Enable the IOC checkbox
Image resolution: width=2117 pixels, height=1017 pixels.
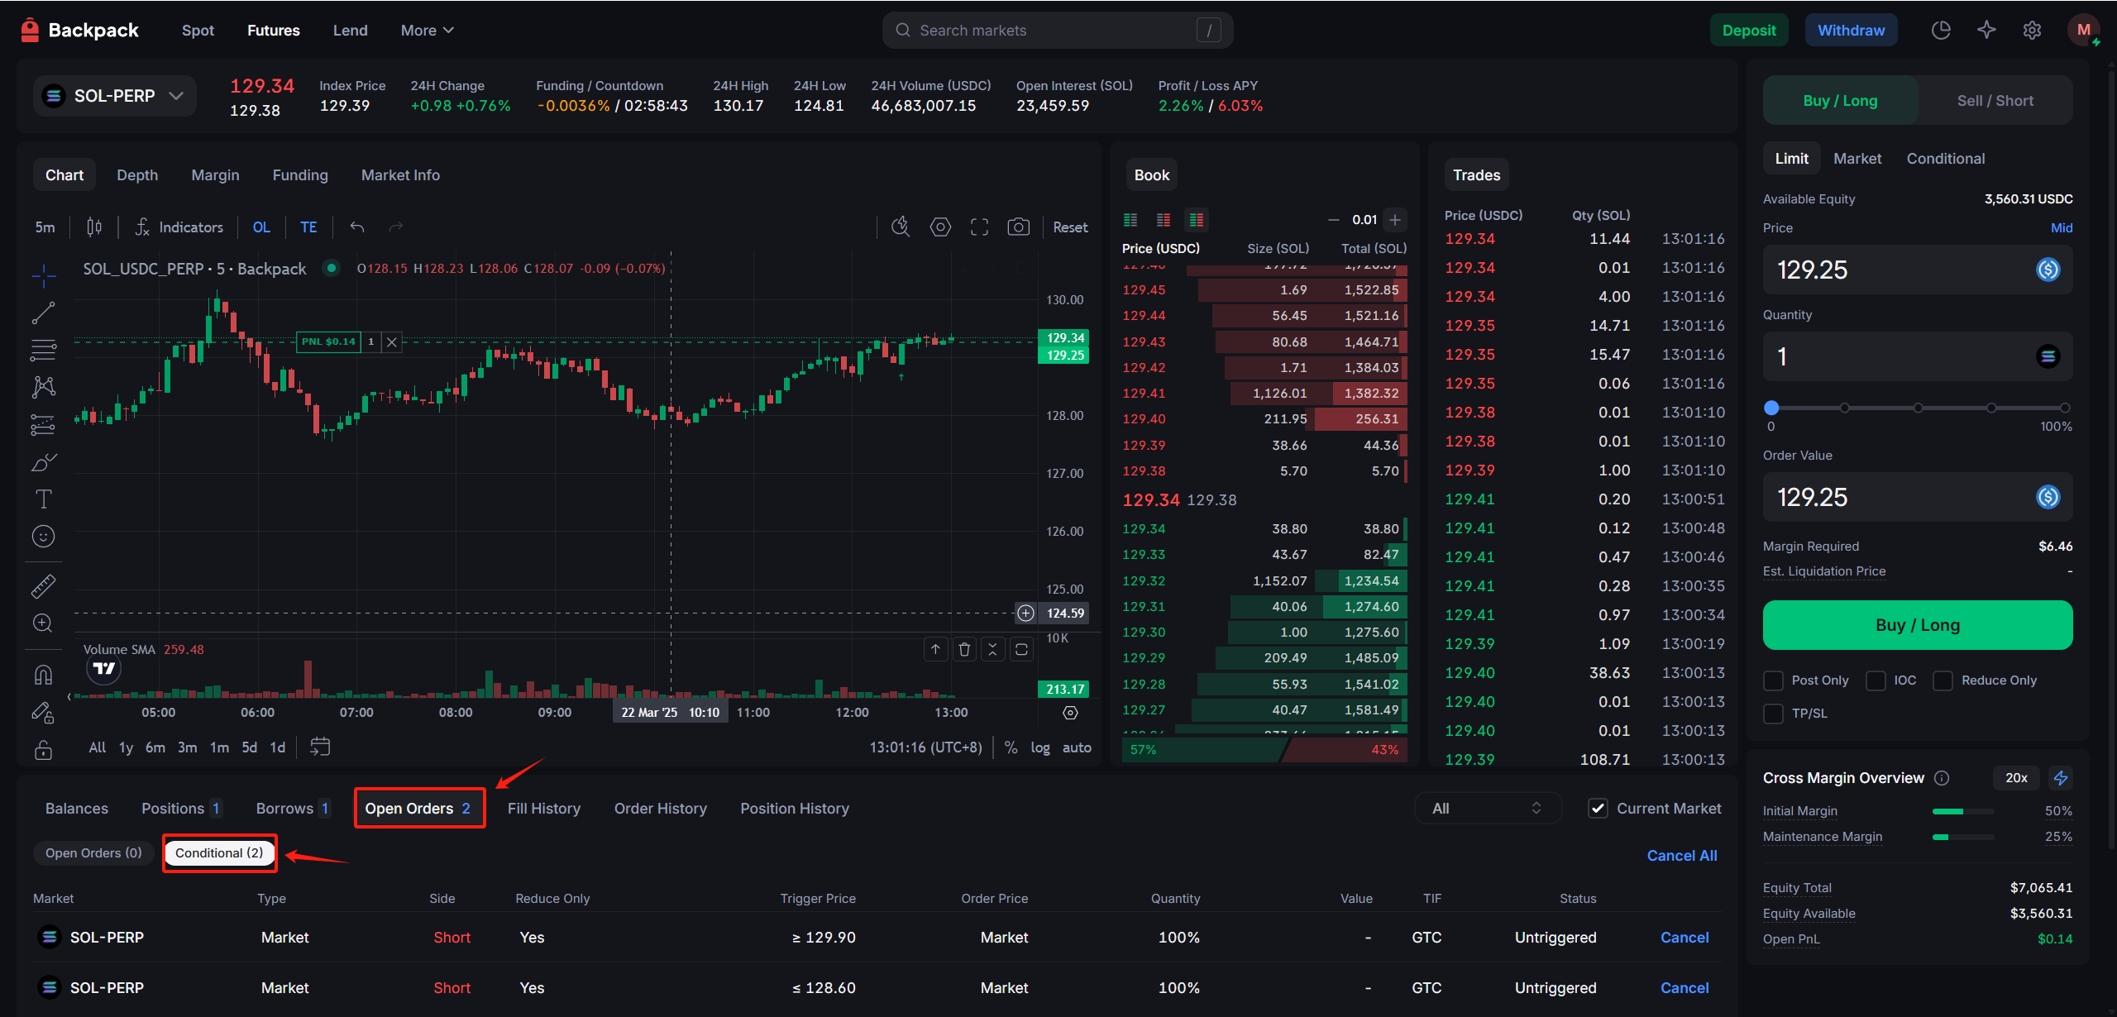pos(1876,680)
